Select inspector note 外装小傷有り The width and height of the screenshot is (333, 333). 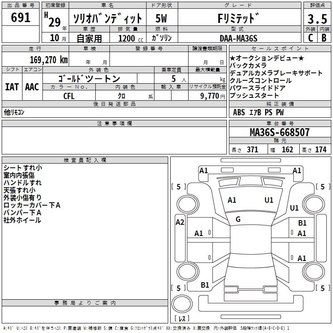tap(22, 197)
